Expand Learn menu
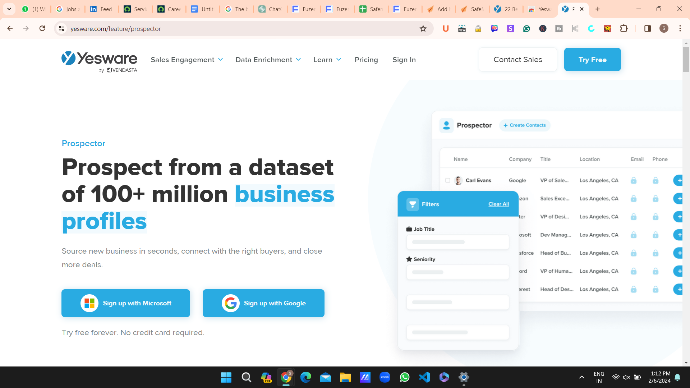Screen dimensions: 690x388 click(327, 60)
